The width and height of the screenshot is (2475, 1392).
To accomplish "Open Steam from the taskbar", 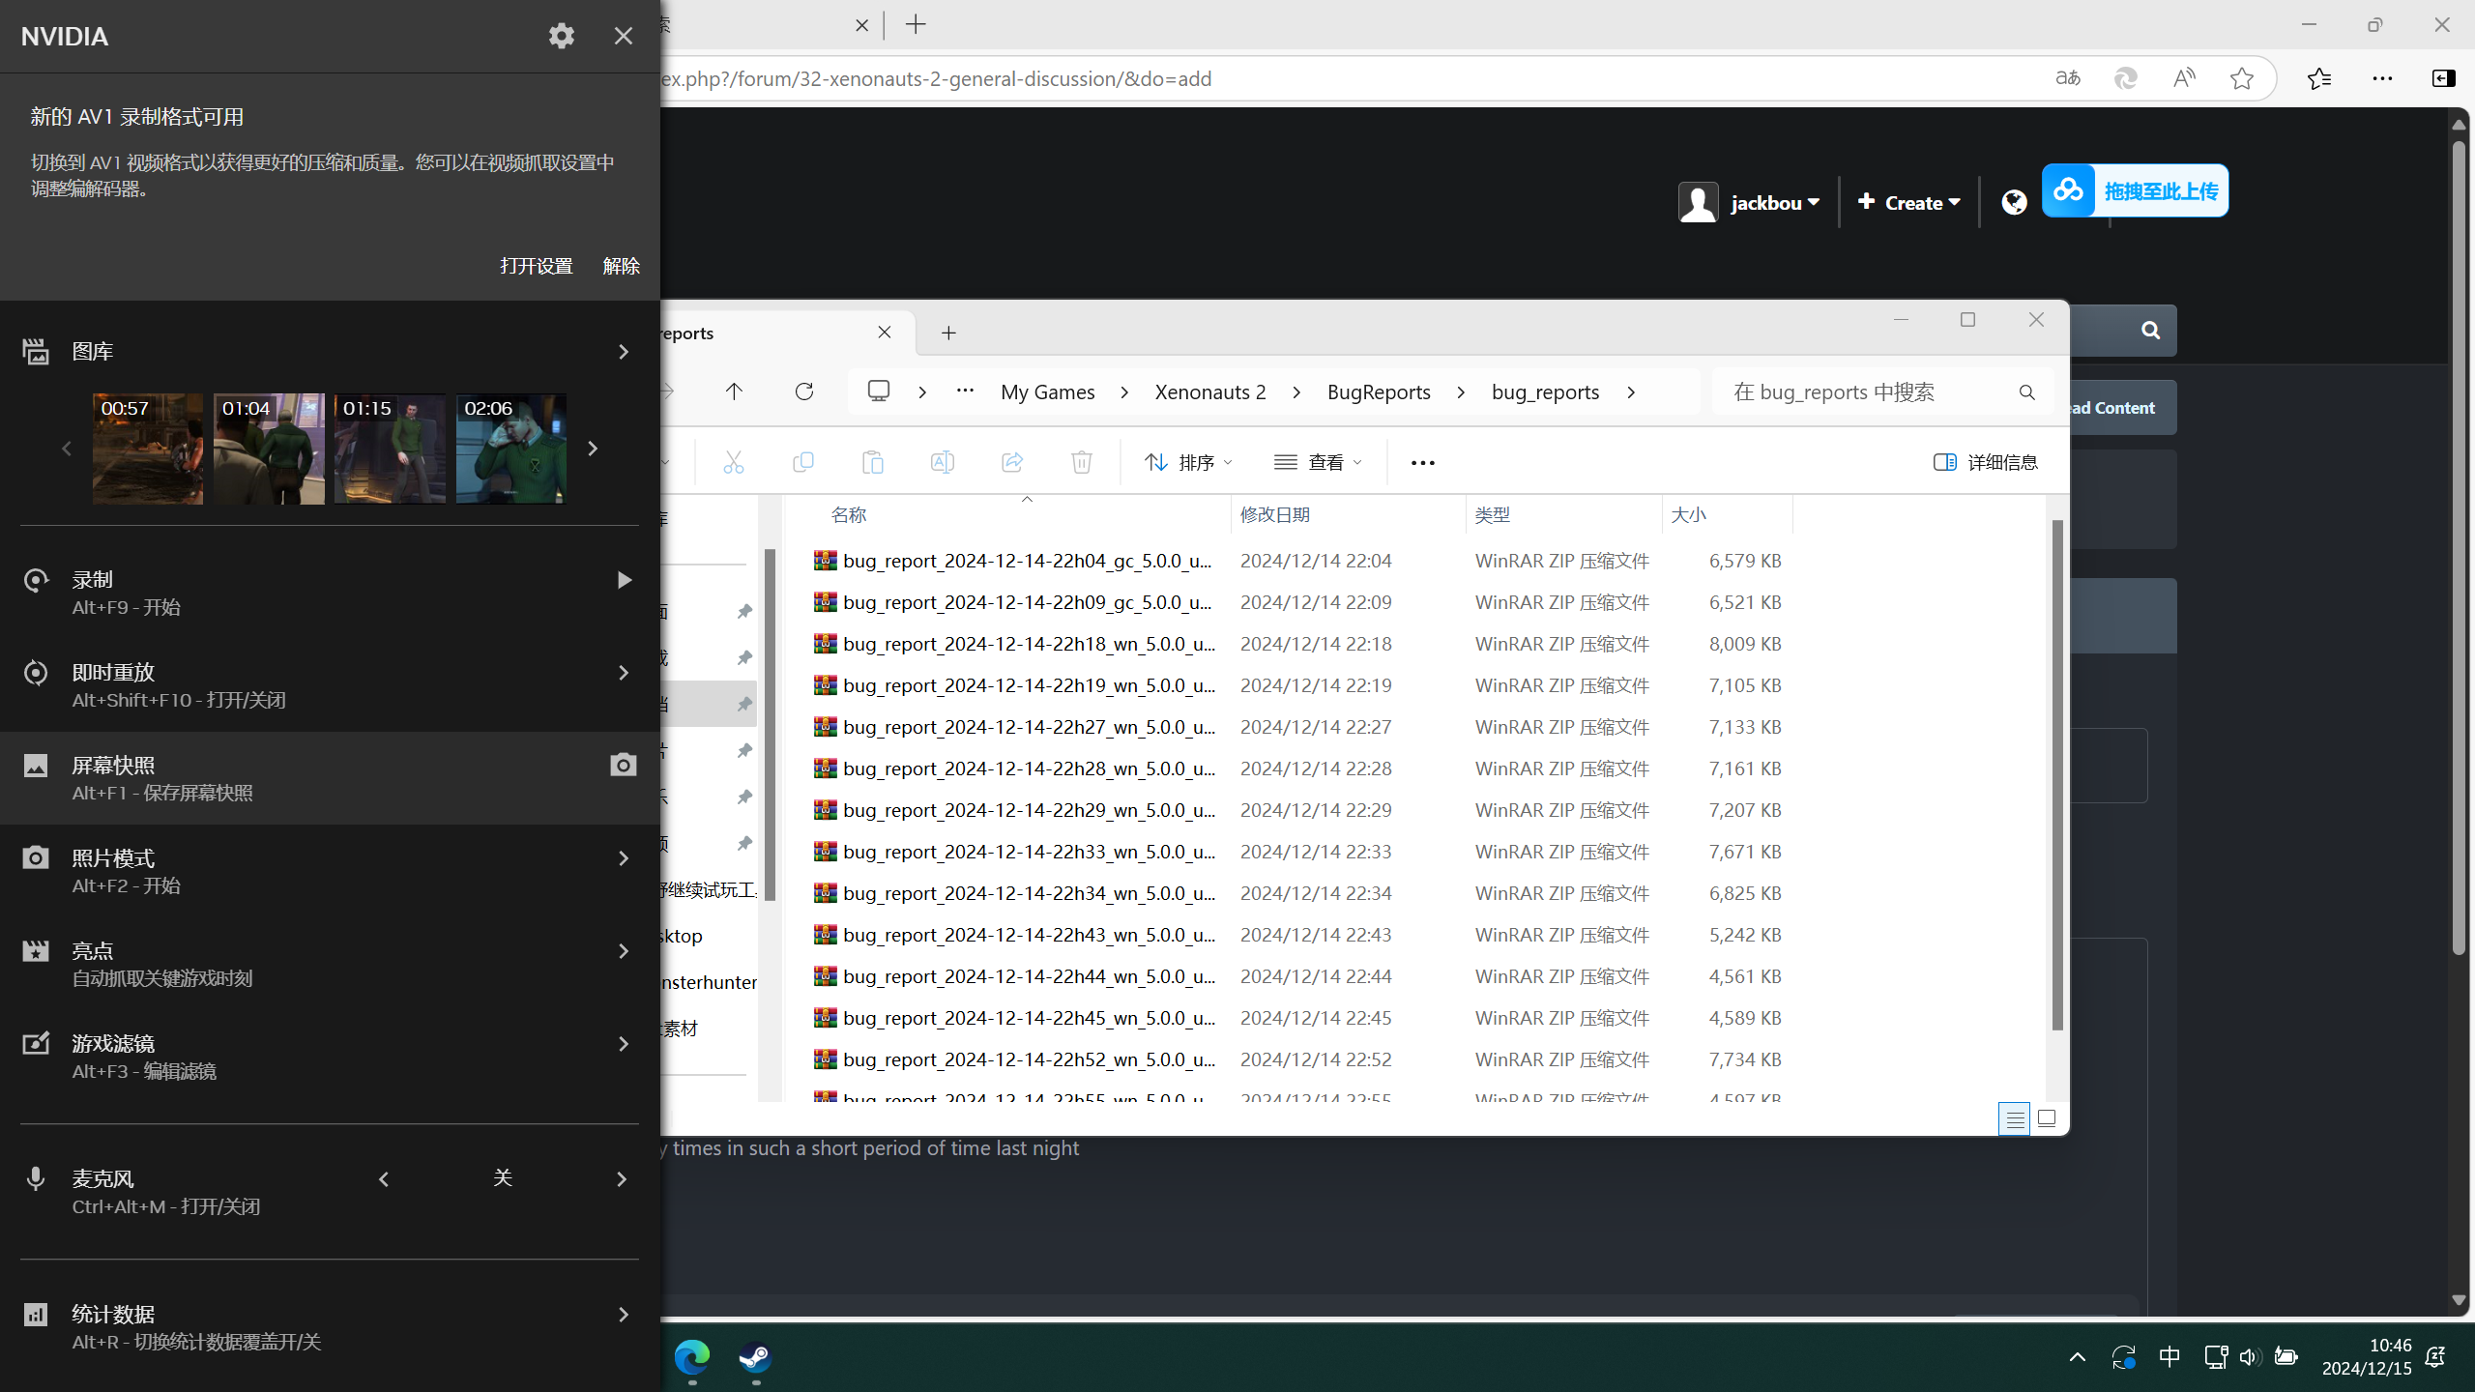I will coord(755,1358).
